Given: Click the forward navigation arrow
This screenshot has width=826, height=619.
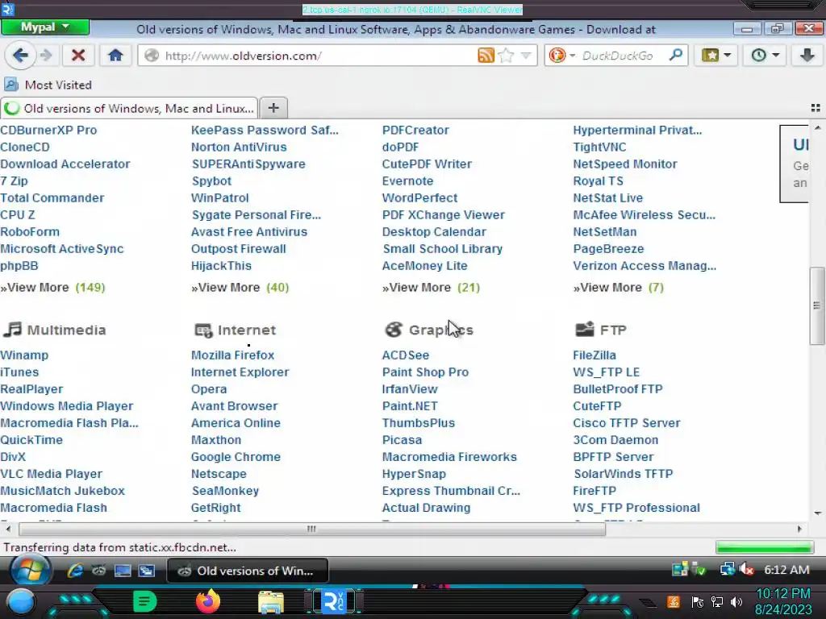Looking at the screenshot, I should [46, 56].
